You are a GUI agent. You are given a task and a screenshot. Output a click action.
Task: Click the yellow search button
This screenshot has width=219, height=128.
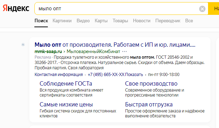pos(214,8)
